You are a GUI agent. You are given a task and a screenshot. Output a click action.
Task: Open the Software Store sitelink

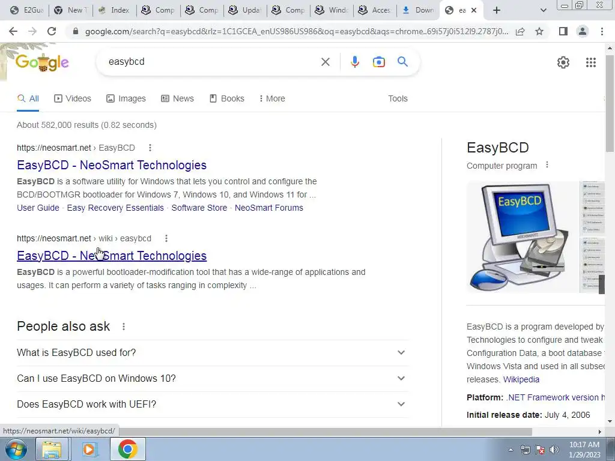199,208
